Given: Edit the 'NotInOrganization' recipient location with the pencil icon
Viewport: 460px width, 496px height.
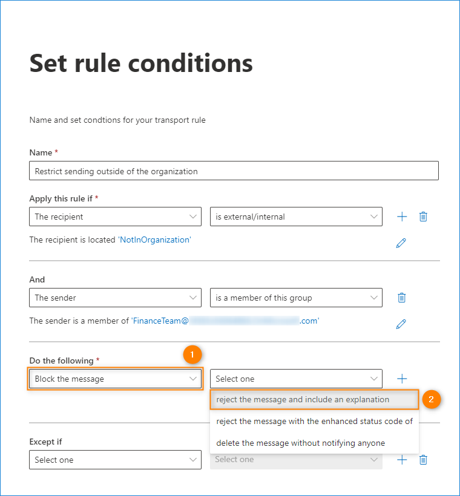Looking at the screenshot, I should 401,243.
